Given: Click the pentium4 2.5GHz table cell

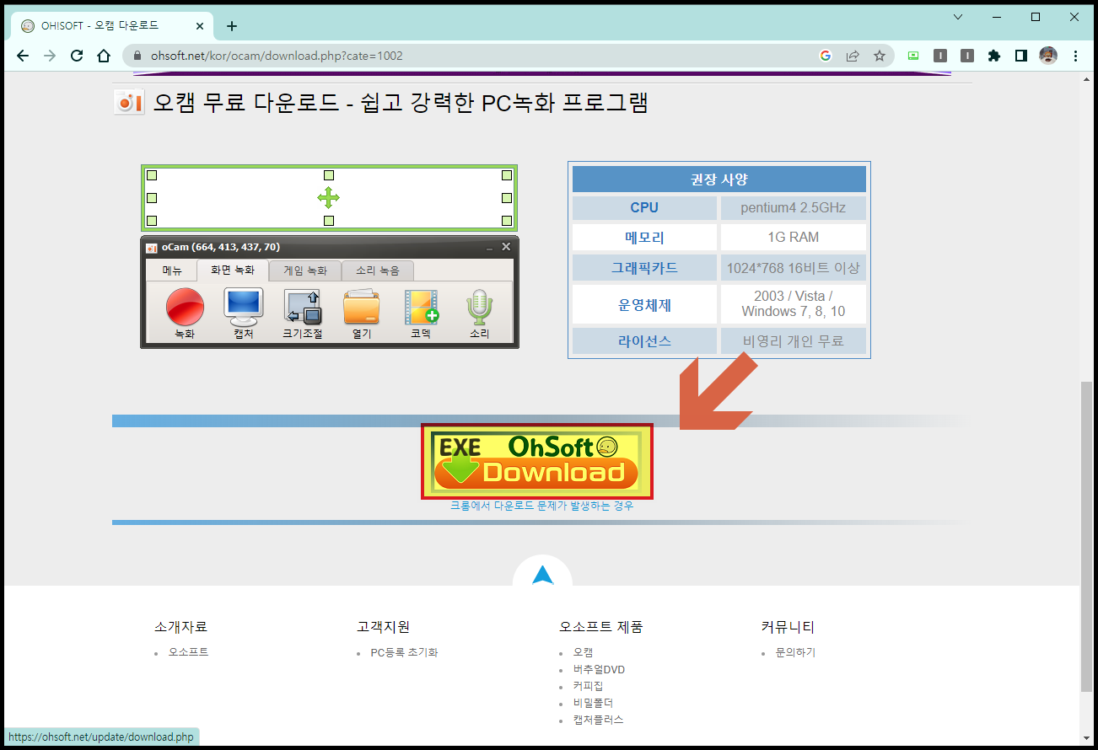Looking at the screenshot, I should click(x=793, y=207).
